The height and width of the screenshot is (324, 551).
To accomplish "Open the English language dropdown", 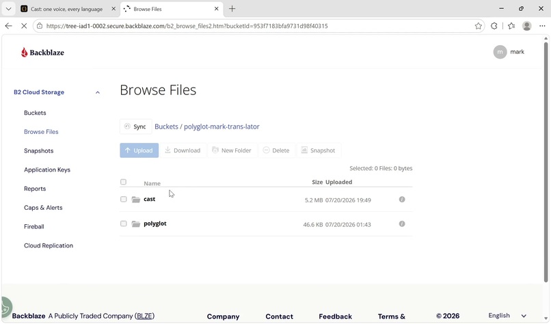I will click(507, 316).
